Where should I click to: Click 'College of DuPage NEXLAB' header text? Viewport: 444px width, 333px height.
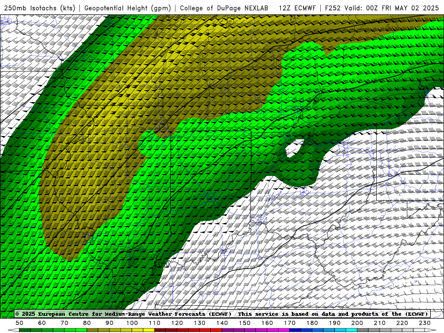pyautogui.click(x=224, y=8)
